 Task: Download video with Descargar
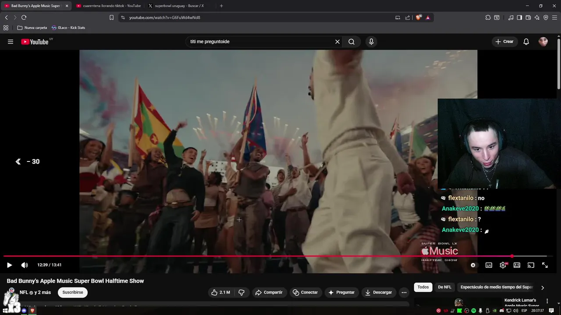[378, 292]
